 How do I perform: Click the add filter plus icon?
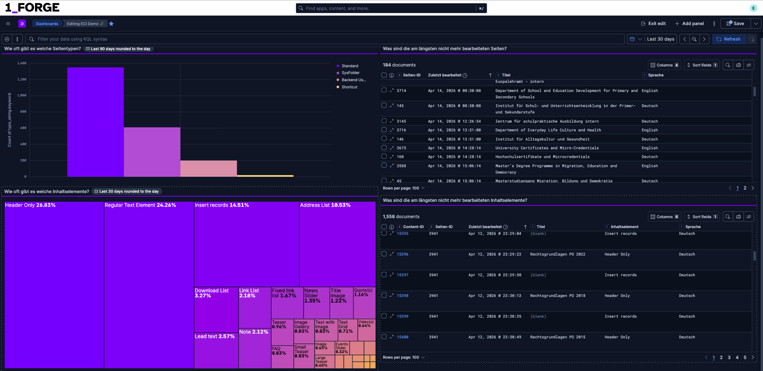(7, 39)
